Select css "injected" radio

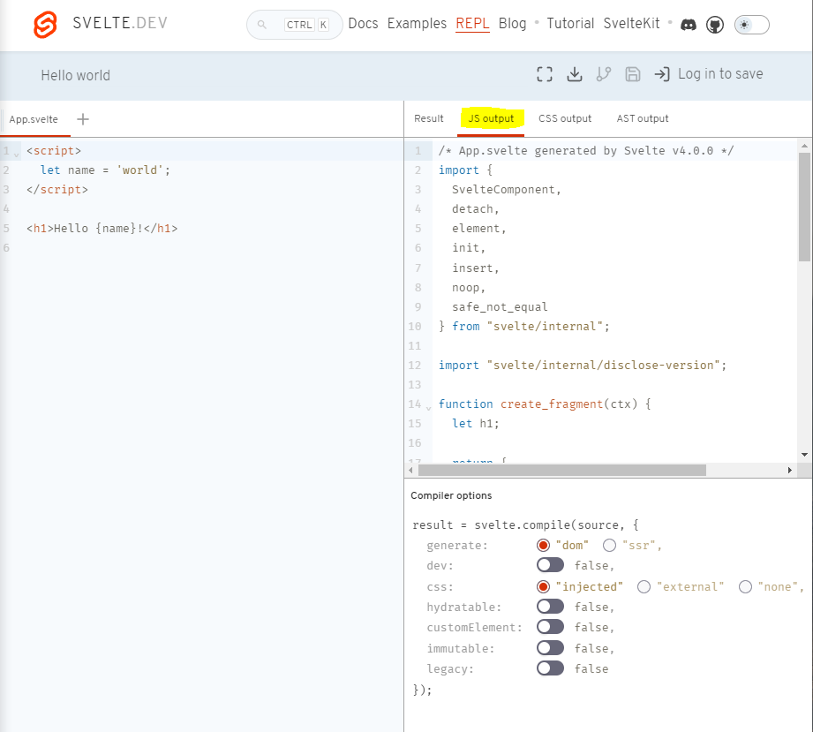tap(543, 586)
